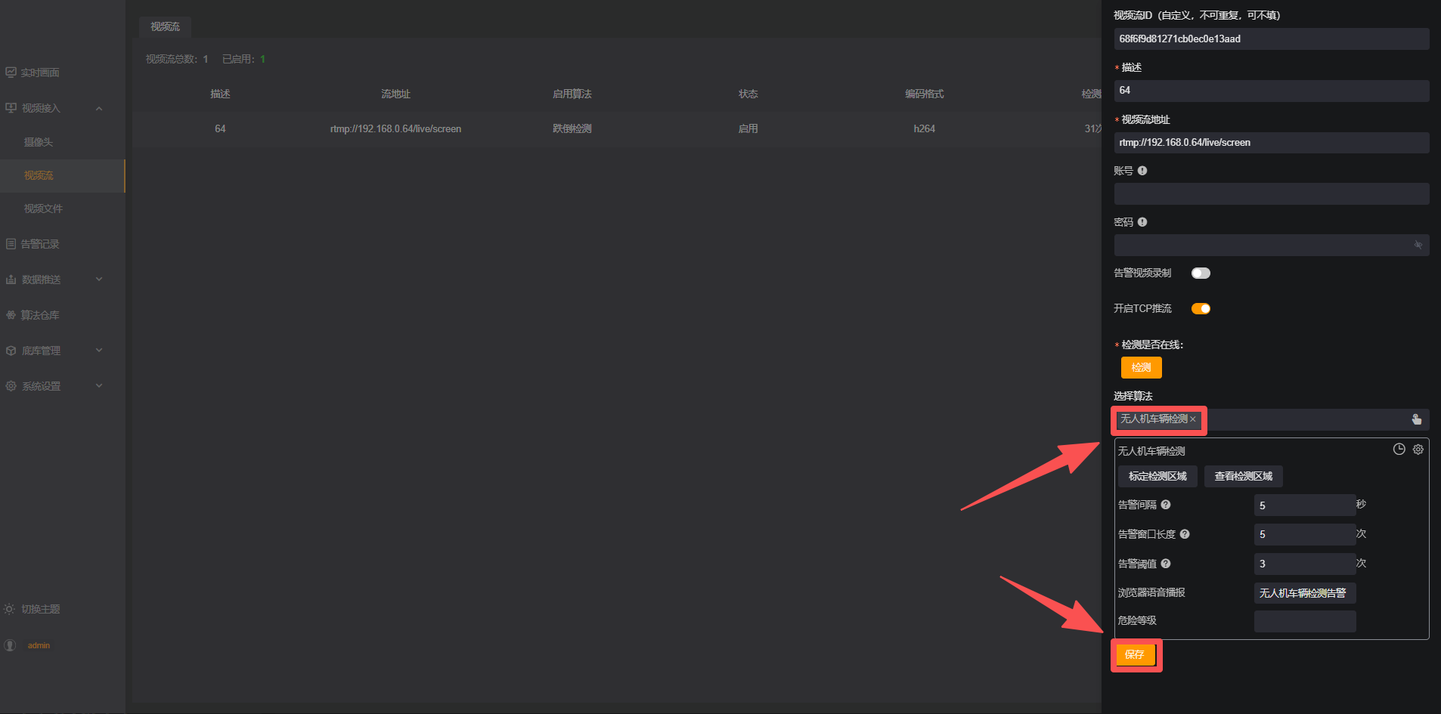Click the 危险等级 input field

pos(1304,621)
